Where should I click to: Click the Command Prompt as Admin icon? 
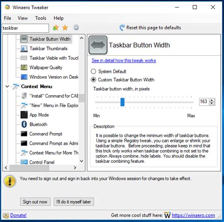pyautogui.click(x=24, y=143)
